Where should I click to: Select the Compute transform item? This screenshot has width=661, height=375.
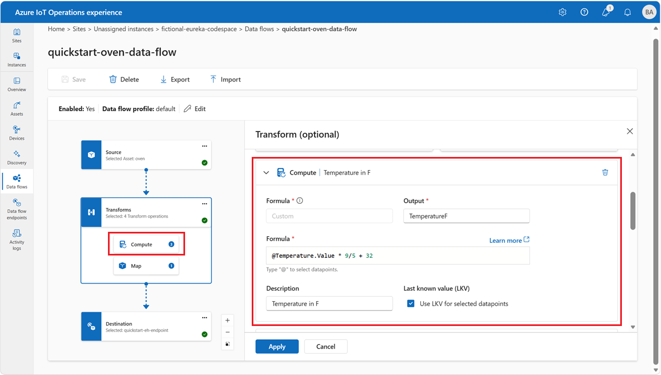pyautogui.click(x=146, y=244)
